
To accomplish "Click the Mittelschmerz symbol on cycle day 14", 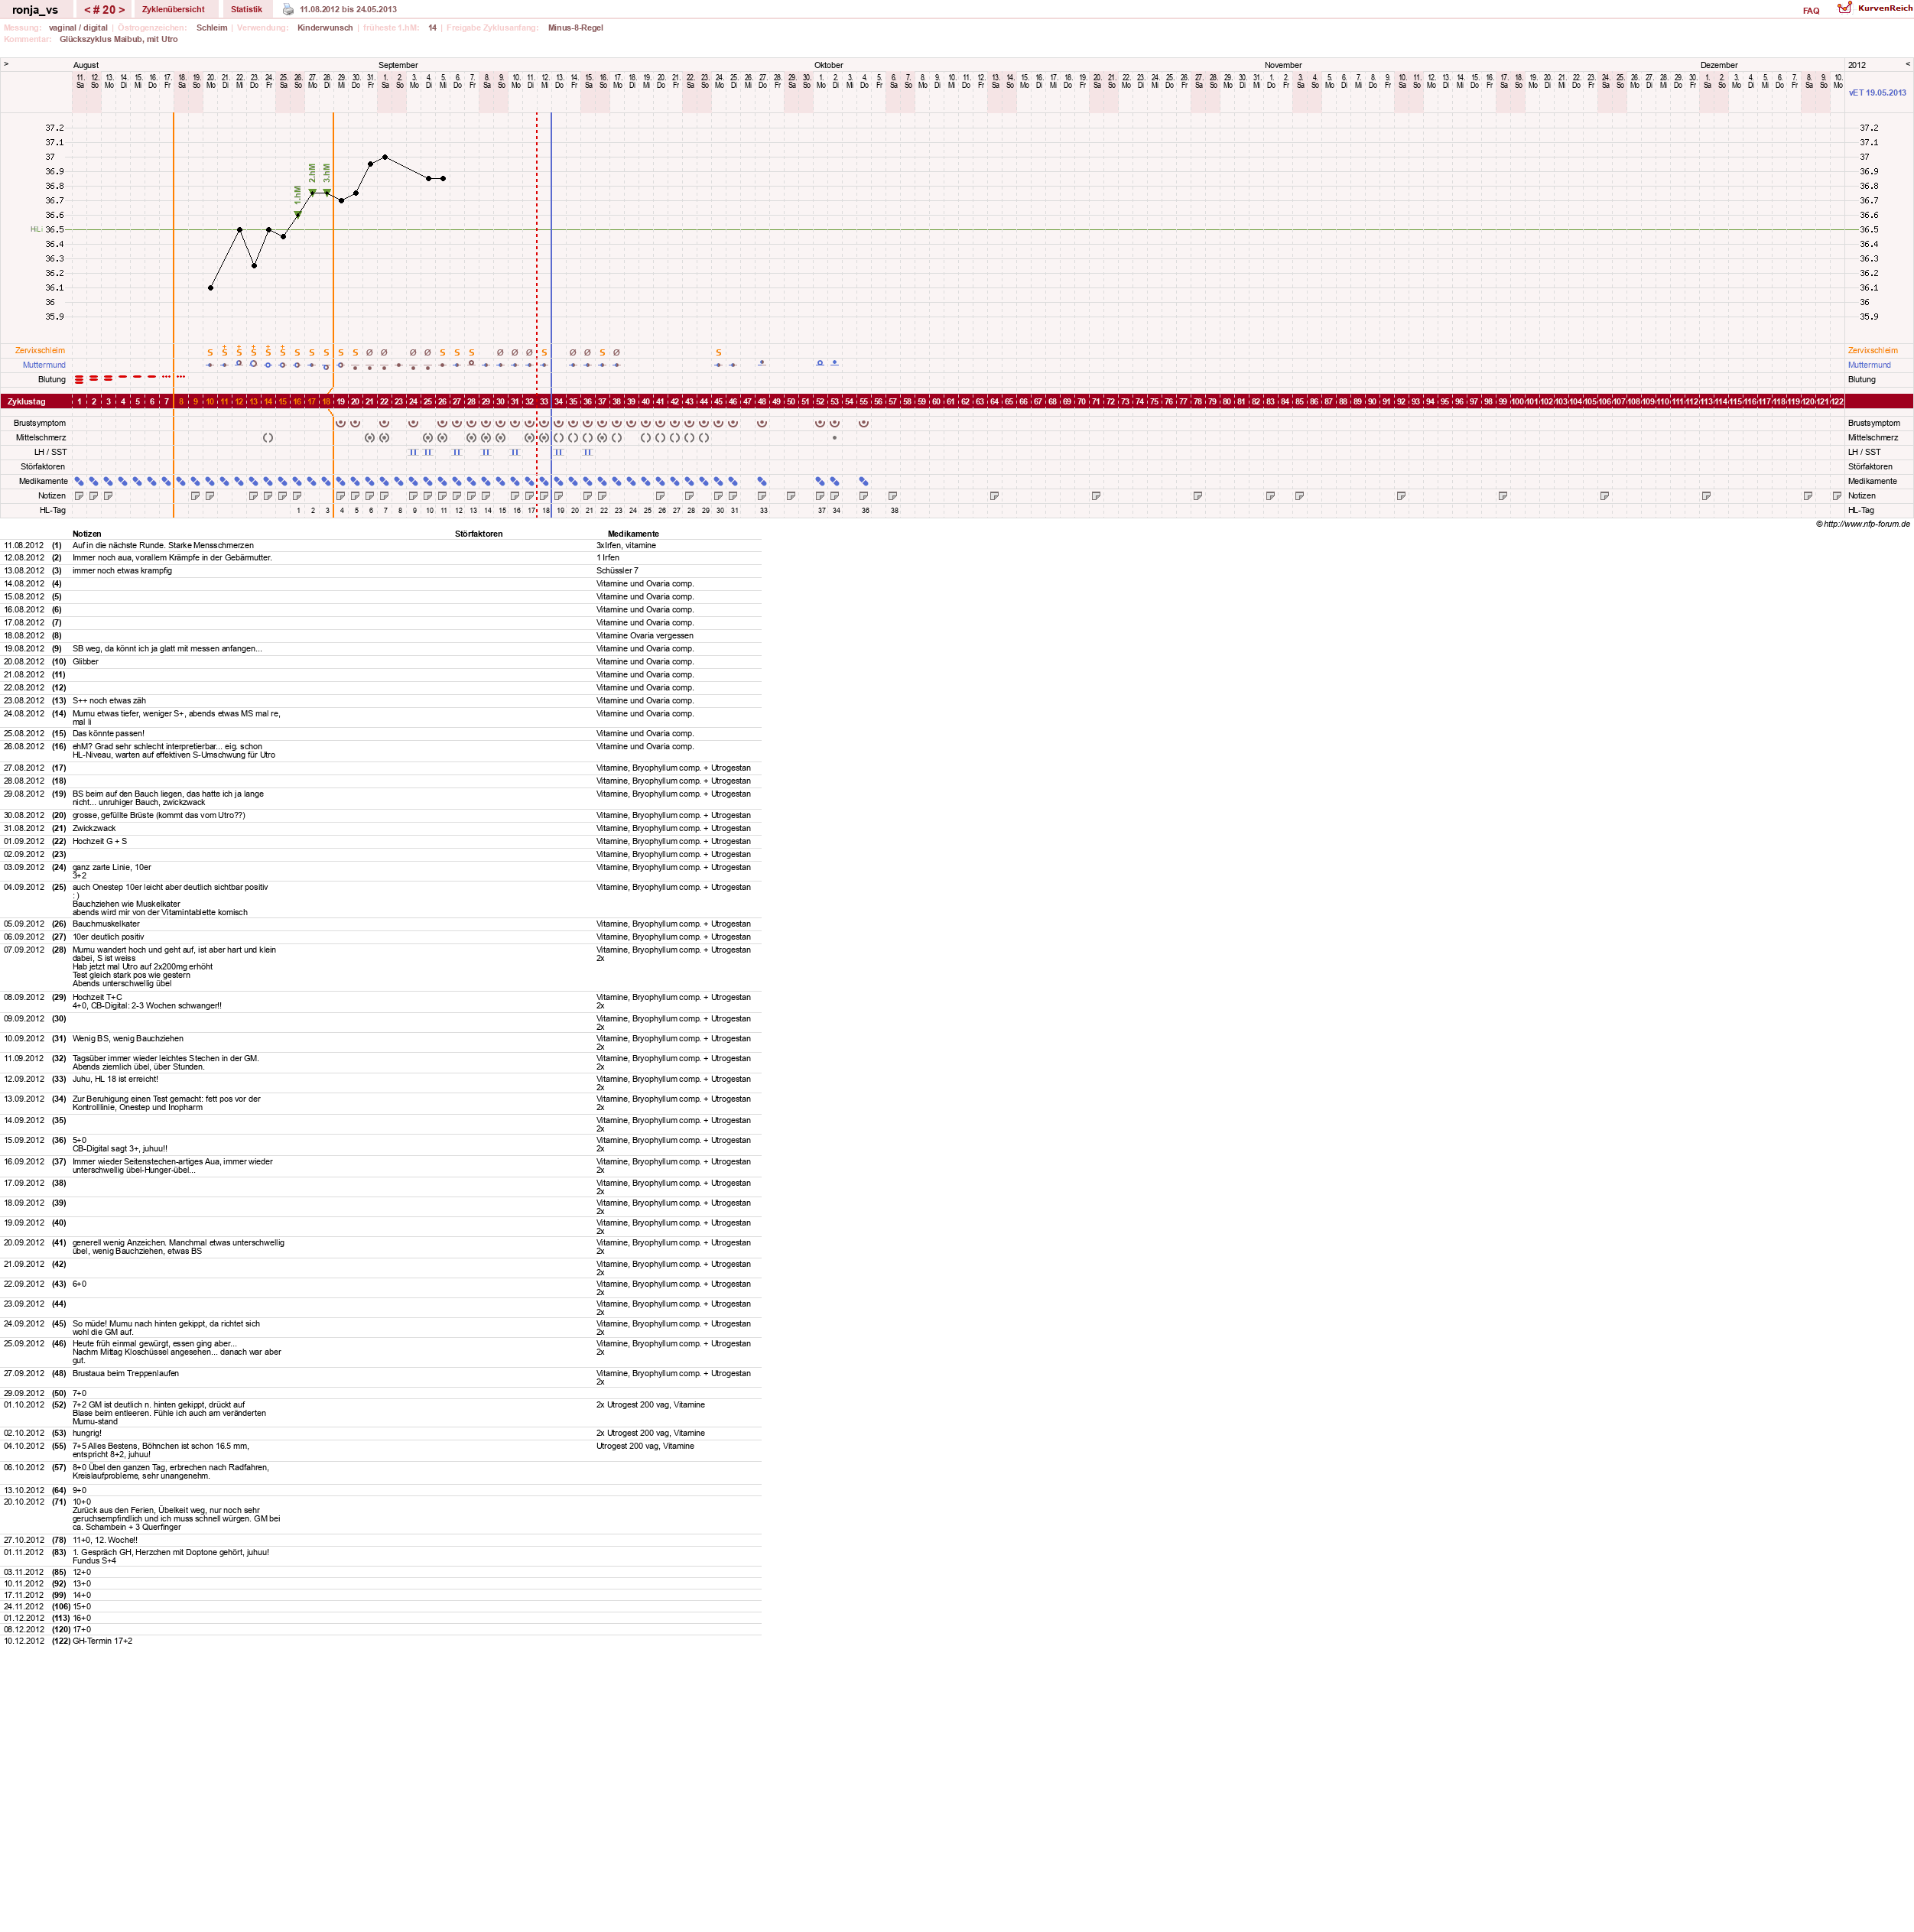I will pyautogui.click(x=268, y=438).
